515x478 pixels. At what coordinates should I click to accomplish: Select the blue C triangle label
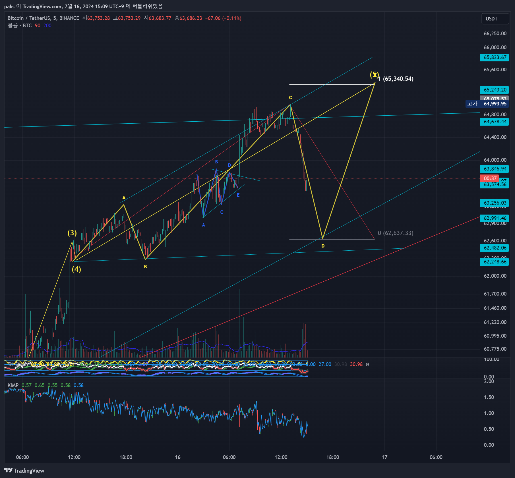click(222, 212)
